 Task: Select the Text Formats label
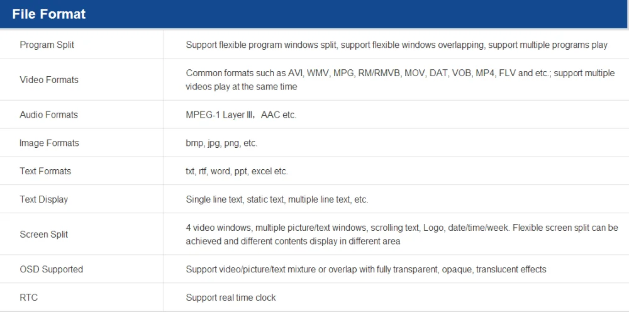[45, 171]
